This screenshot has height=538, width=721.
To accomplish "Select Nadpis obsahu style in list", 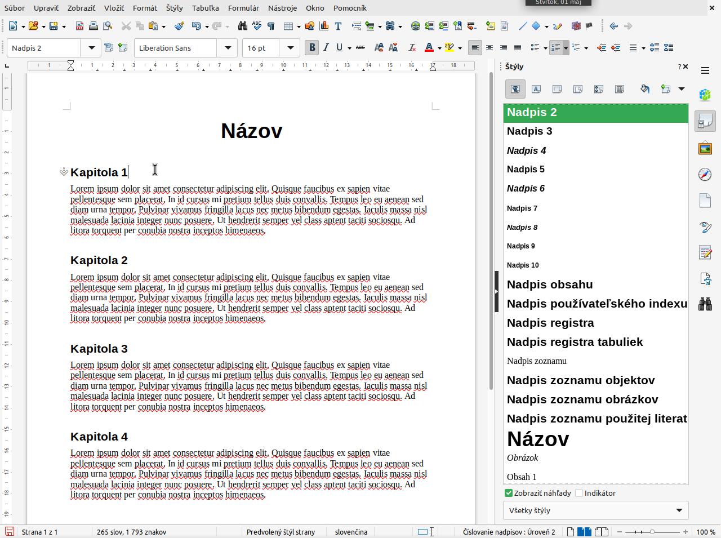I will pos(595,284).
